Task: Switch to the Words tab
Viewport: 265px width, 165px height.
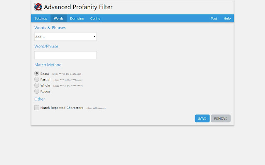Action: pyautogui.click(x=58, y=19)
